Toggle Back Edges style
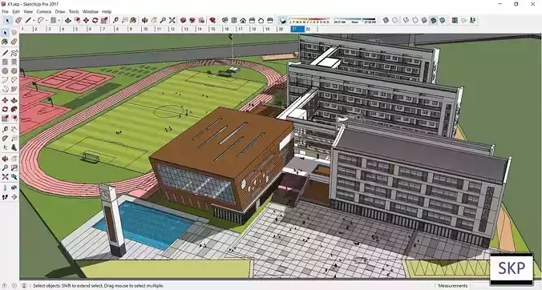 tap(394, 20)
